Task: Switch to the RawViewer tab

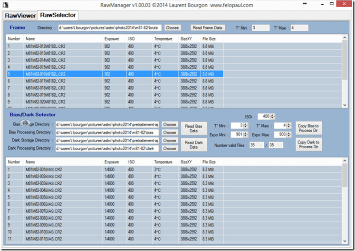Action: (x=20, y=16)
